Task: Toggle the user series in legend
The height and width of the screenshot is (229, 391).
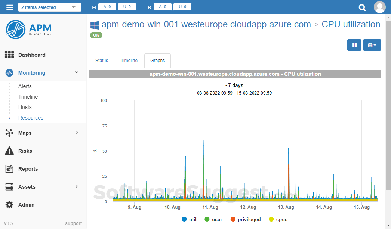Action: click(213, 219)
